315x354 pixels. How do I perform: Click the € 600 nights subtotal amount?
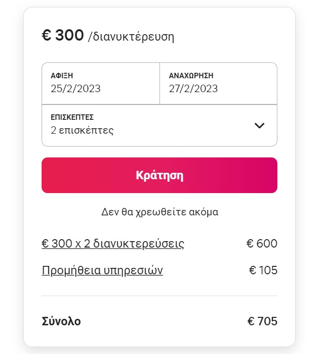point(262,244)
